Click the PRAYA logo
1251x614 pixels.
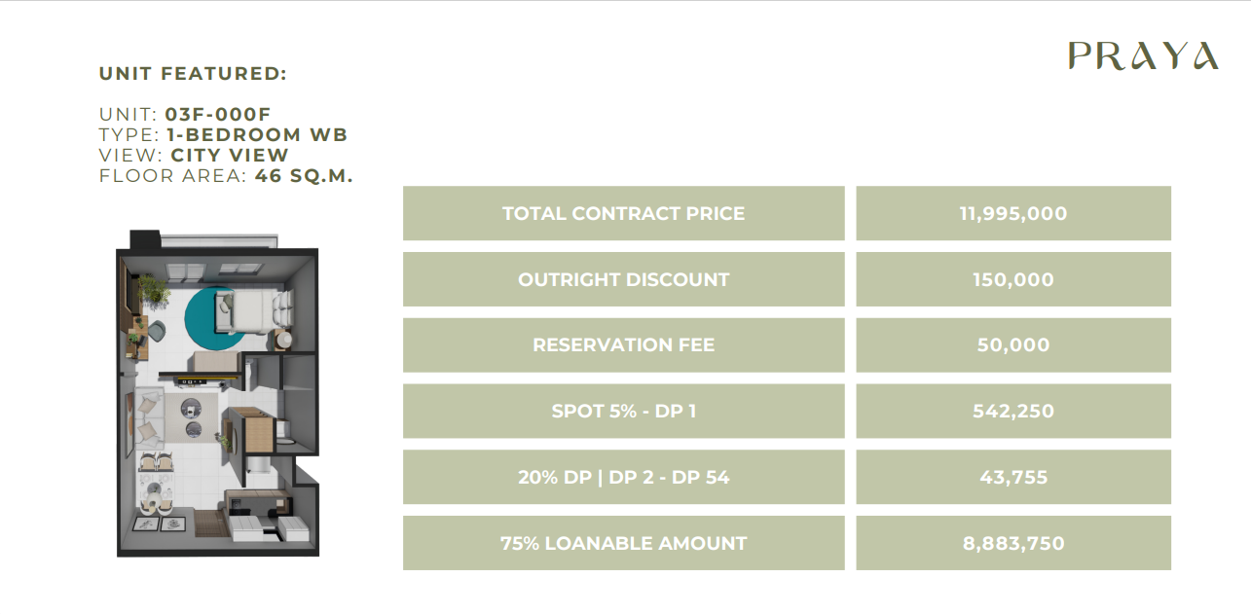tap(1142, 55)
